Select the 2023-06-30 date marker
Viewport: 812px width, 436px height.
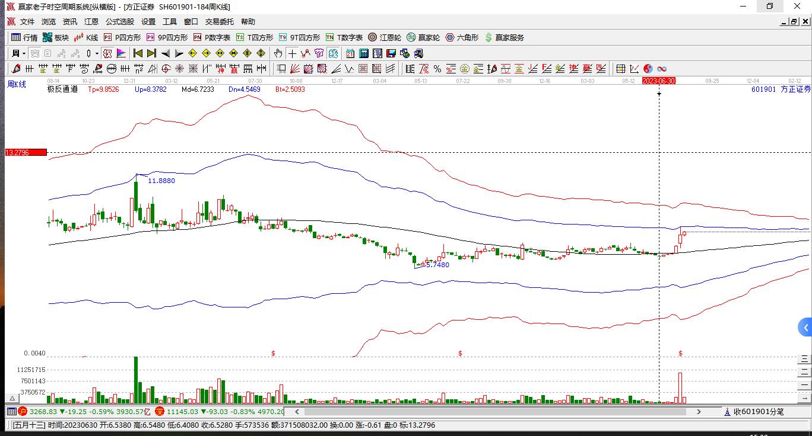point(659,81)
